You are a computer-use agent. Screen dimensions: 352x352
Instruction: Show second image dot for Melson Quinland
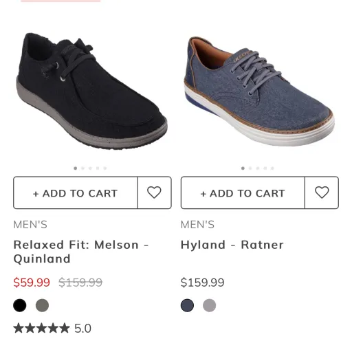click(82, 168)
